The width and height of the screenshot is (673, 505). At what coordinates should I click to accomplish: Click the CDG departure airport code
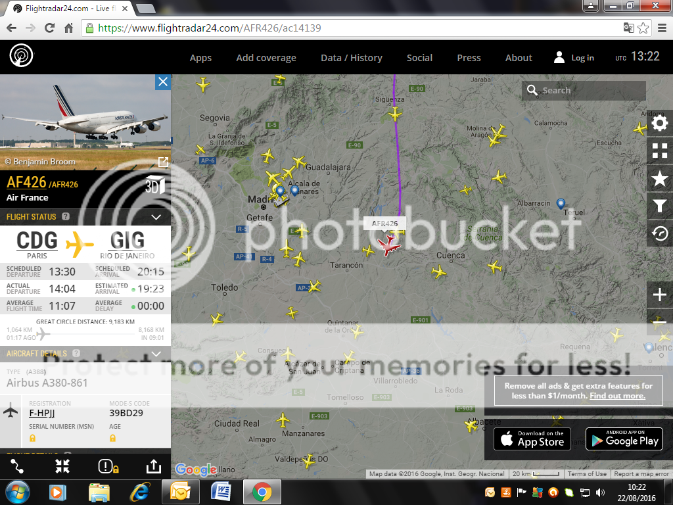pos(37,240)
